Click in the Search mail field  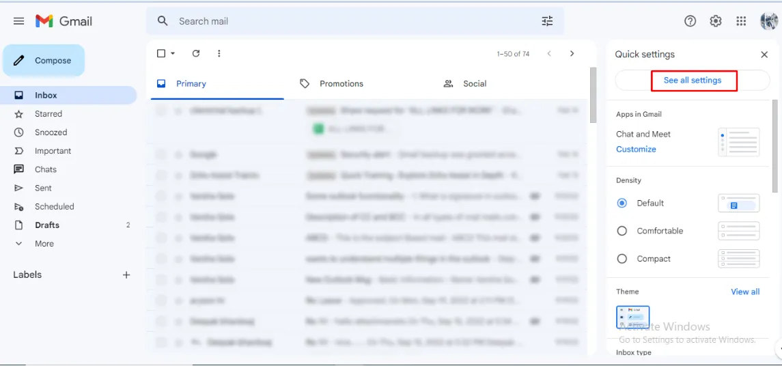(355, 21)
